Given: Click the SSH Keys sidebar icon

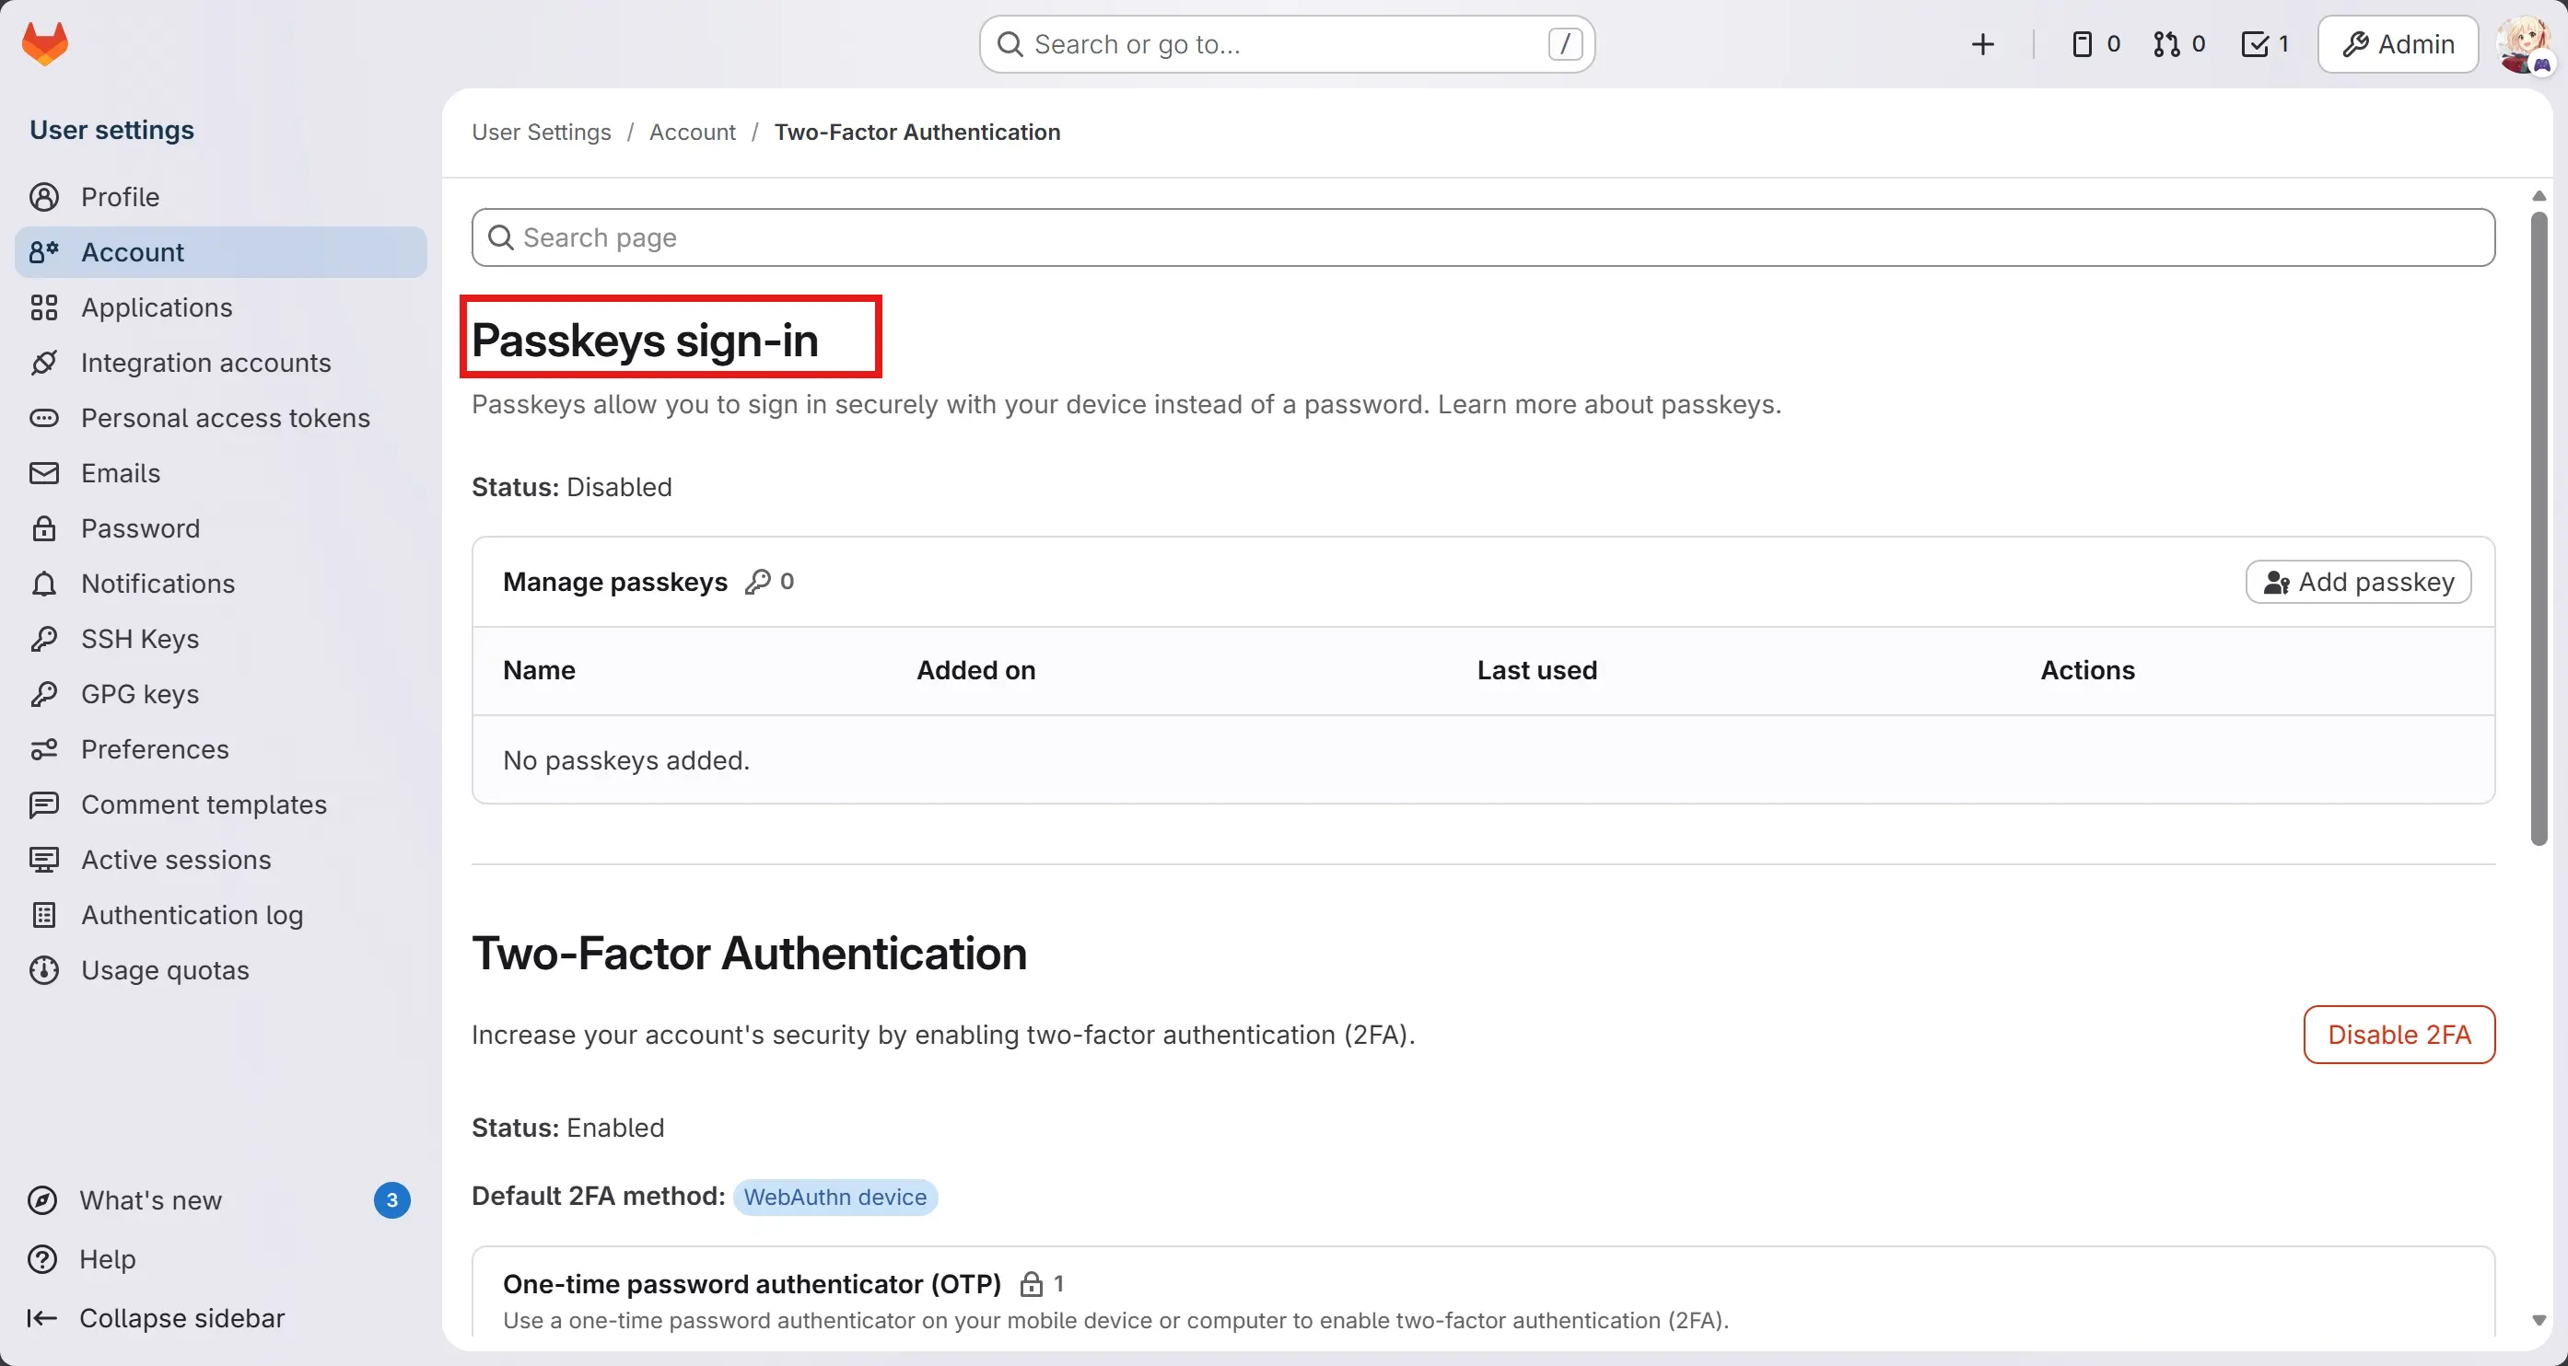Looking at the screenshot, I should (44, 639).
